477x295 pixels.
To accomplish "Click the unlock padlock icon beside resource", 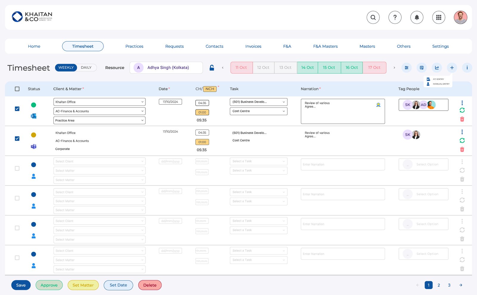I will (x=212, y=68).
